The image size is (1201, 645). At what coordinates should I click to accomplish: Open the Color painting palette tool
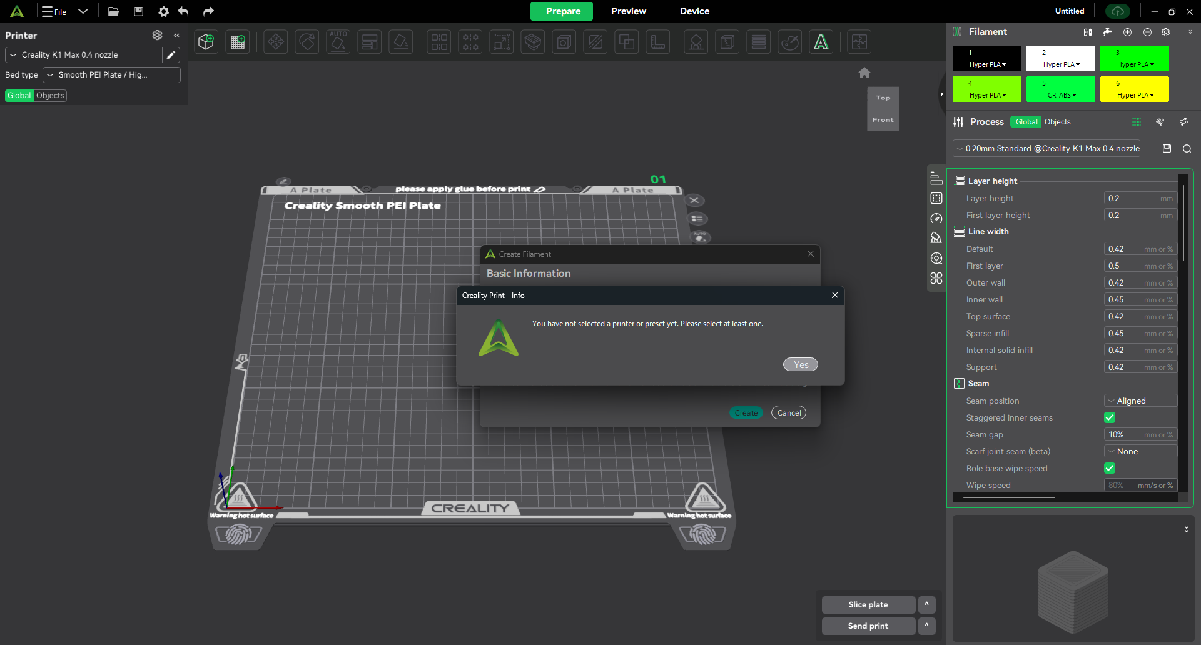[x=790, y=42]
